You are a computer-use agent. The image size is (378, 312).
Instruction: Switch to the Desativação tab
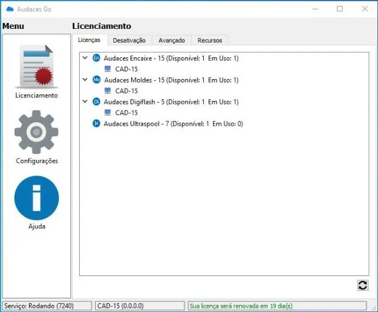pyautogui.click(x=129, y=40)
